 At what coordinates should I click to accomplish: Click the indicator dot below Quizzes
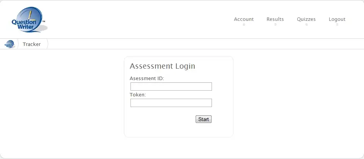click(x=306, y=25)
